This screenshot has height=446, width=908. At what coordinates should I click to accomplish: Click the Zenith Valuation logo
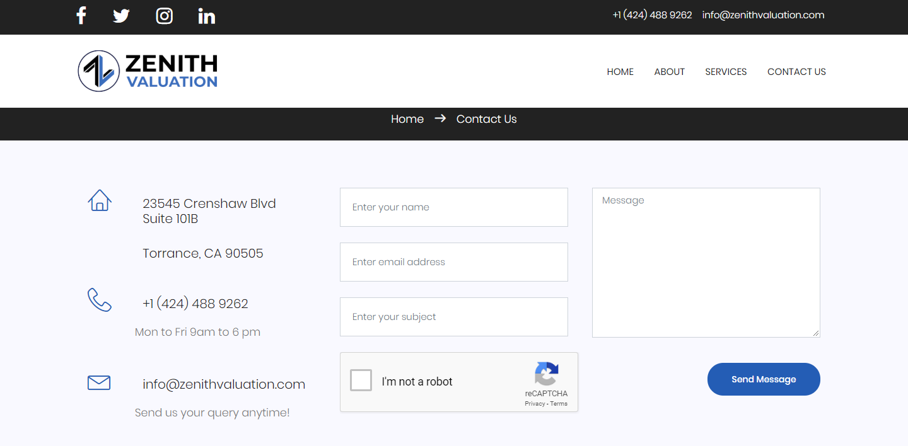point(148,71)
